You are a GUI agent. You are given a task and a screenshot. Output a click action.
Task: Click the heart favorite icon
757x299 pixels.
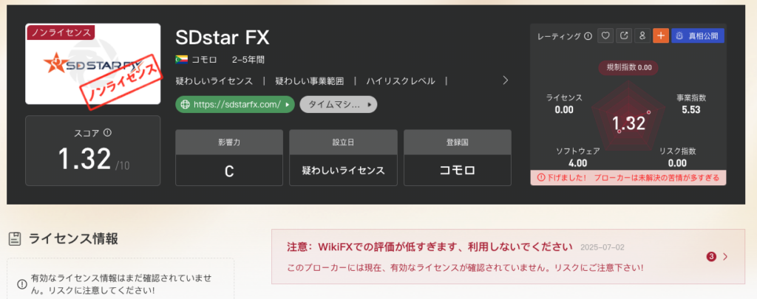pyautogui.click(x=605, y=35)
